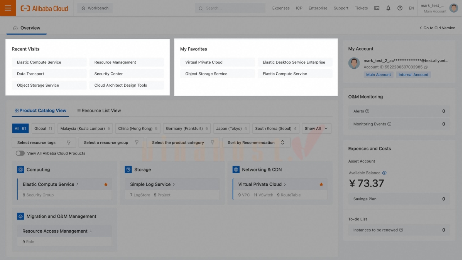Open Elastic Desktop Service Enterprise favorite
463x260 pixels.
[x=295, y=62]
